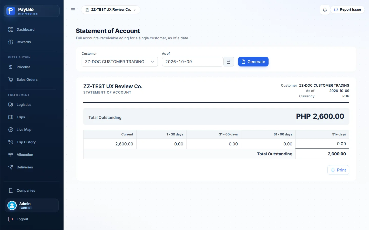Click the Logistics truck icon
369x230 pixels.
coord(11,105)
